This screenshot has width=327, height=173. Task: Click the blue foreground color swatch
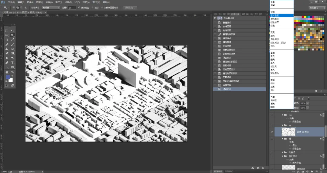8,77
